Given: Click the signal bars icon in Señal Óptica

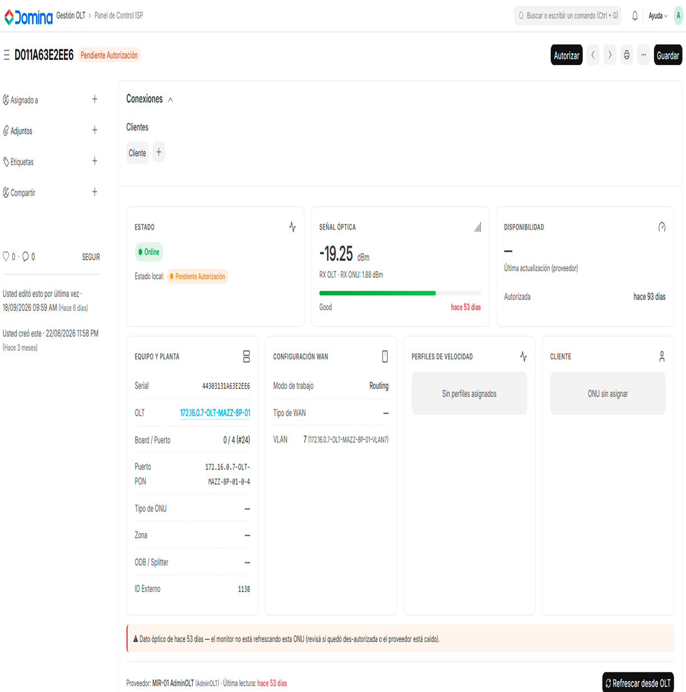Looking at the screenshot, I should (x=478, y=227).
